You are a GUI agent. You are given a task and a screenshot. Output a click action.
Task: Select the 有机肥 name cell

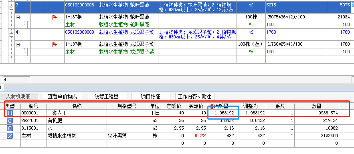pyautogui.click(x=77, y=121)
